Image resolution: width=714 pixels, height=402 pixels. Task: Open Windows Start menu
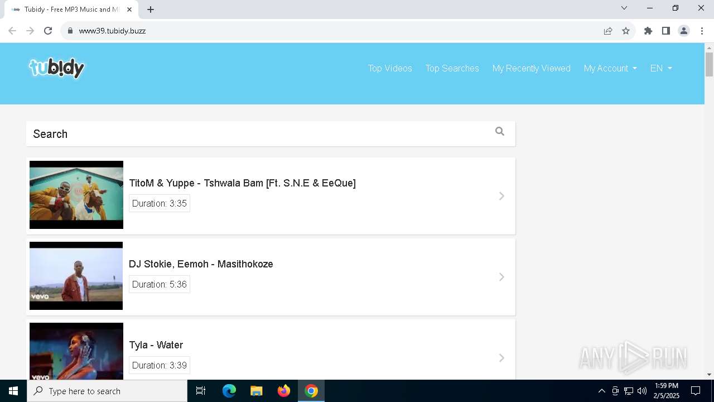(x=13, y=391)
